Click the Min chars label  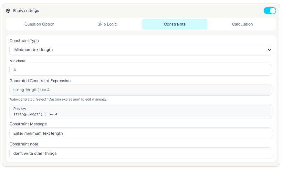[17, 61]
